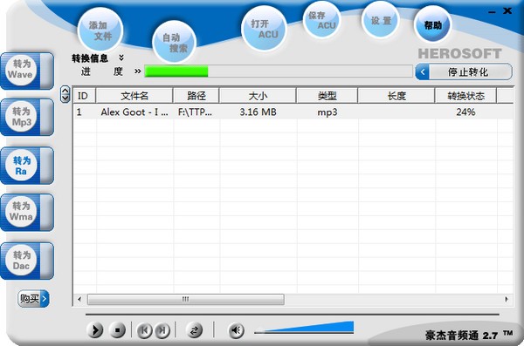Click the play button in playback controls
The height and width of the screenshot is (346, 524).
(95, 330)
